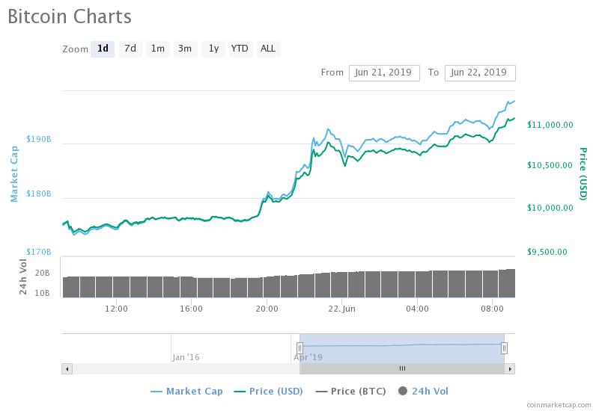Switch zoom to 7d
599x411 pixels.
click(130, 49)
